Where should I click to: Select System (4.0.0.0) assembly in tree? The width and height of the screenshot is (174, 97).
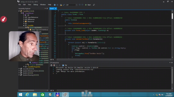click(x=28, y=73)
